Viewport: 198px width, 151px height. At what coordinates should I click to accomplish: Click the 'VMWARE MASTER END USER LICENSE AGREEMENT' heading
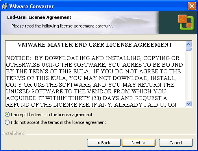(95, 45)
